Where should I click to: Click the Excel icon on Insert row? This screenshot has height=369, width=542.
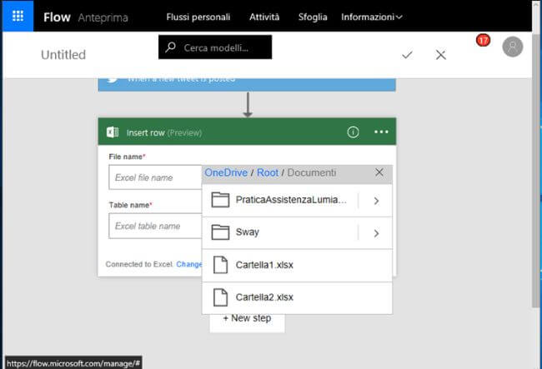pos(113,132)
